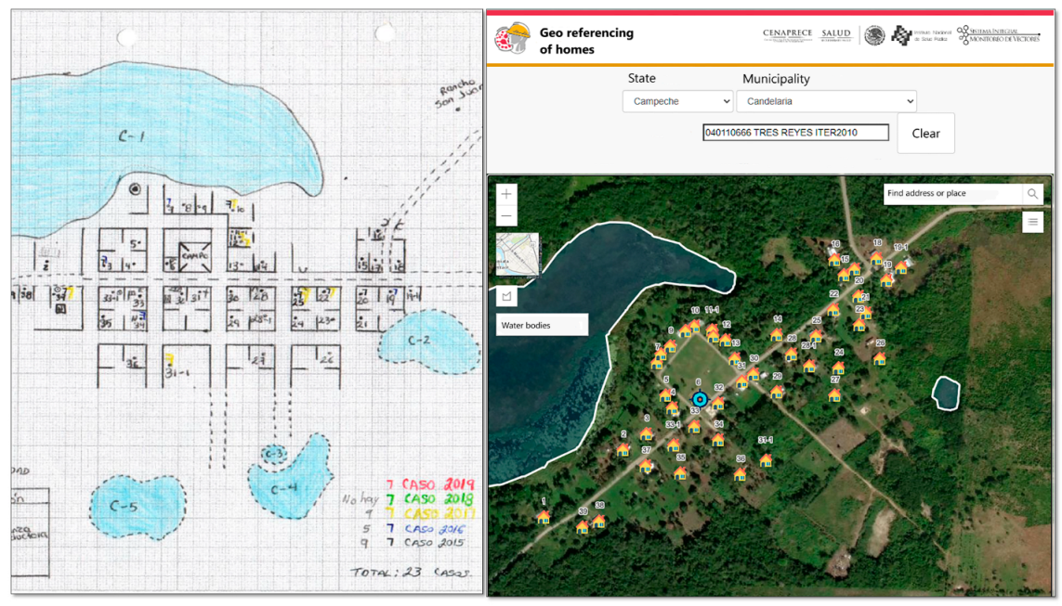The width and height of the screenshot is (1062, 606).
Task: Open the State dropdown showing Campeche
Action: (x=678, y=101)
